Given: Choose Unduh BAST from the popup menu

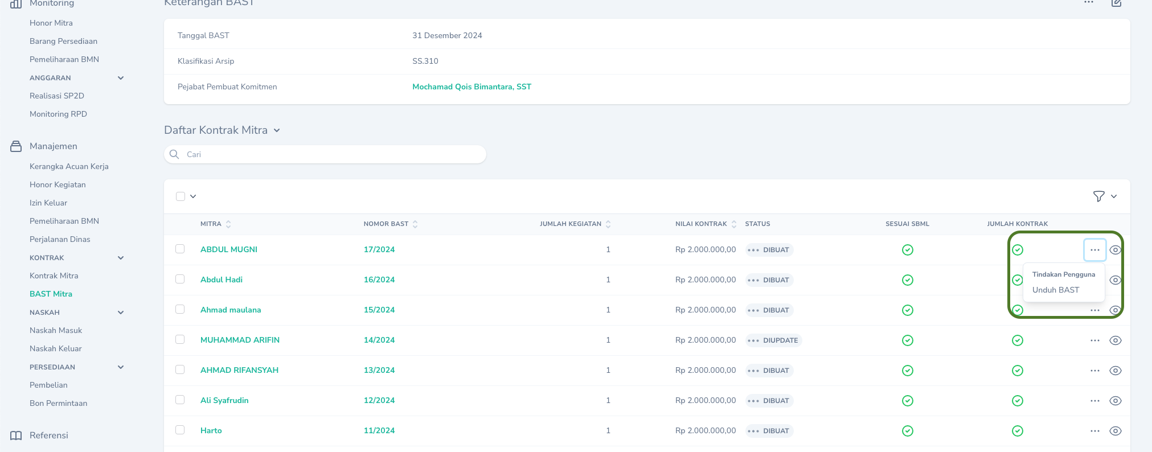Looking at the screenshot, I should point(1056,290).
